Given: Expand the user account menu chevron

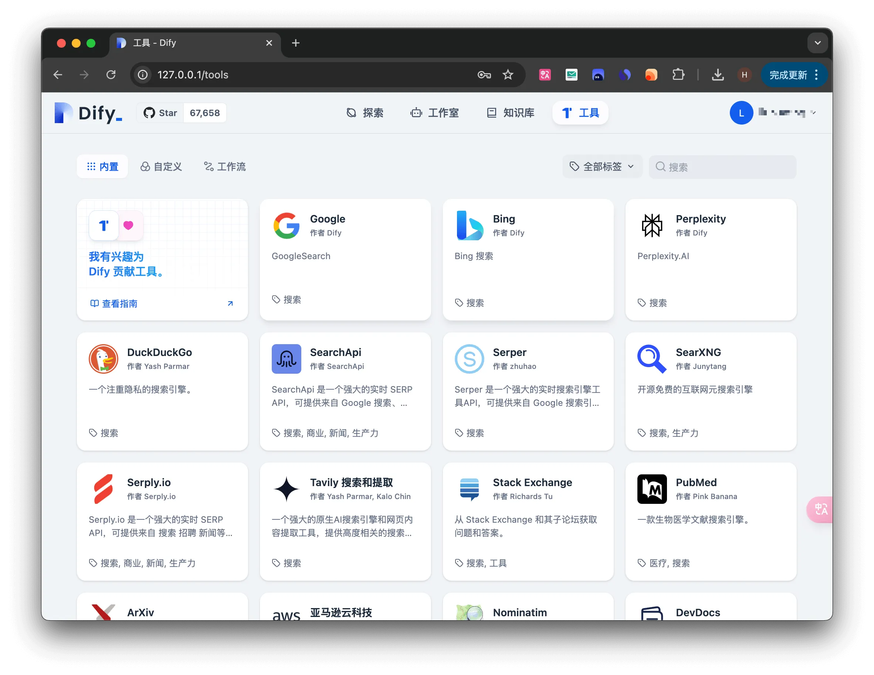Looking at the screenshot, I should (x=814, y=112).
